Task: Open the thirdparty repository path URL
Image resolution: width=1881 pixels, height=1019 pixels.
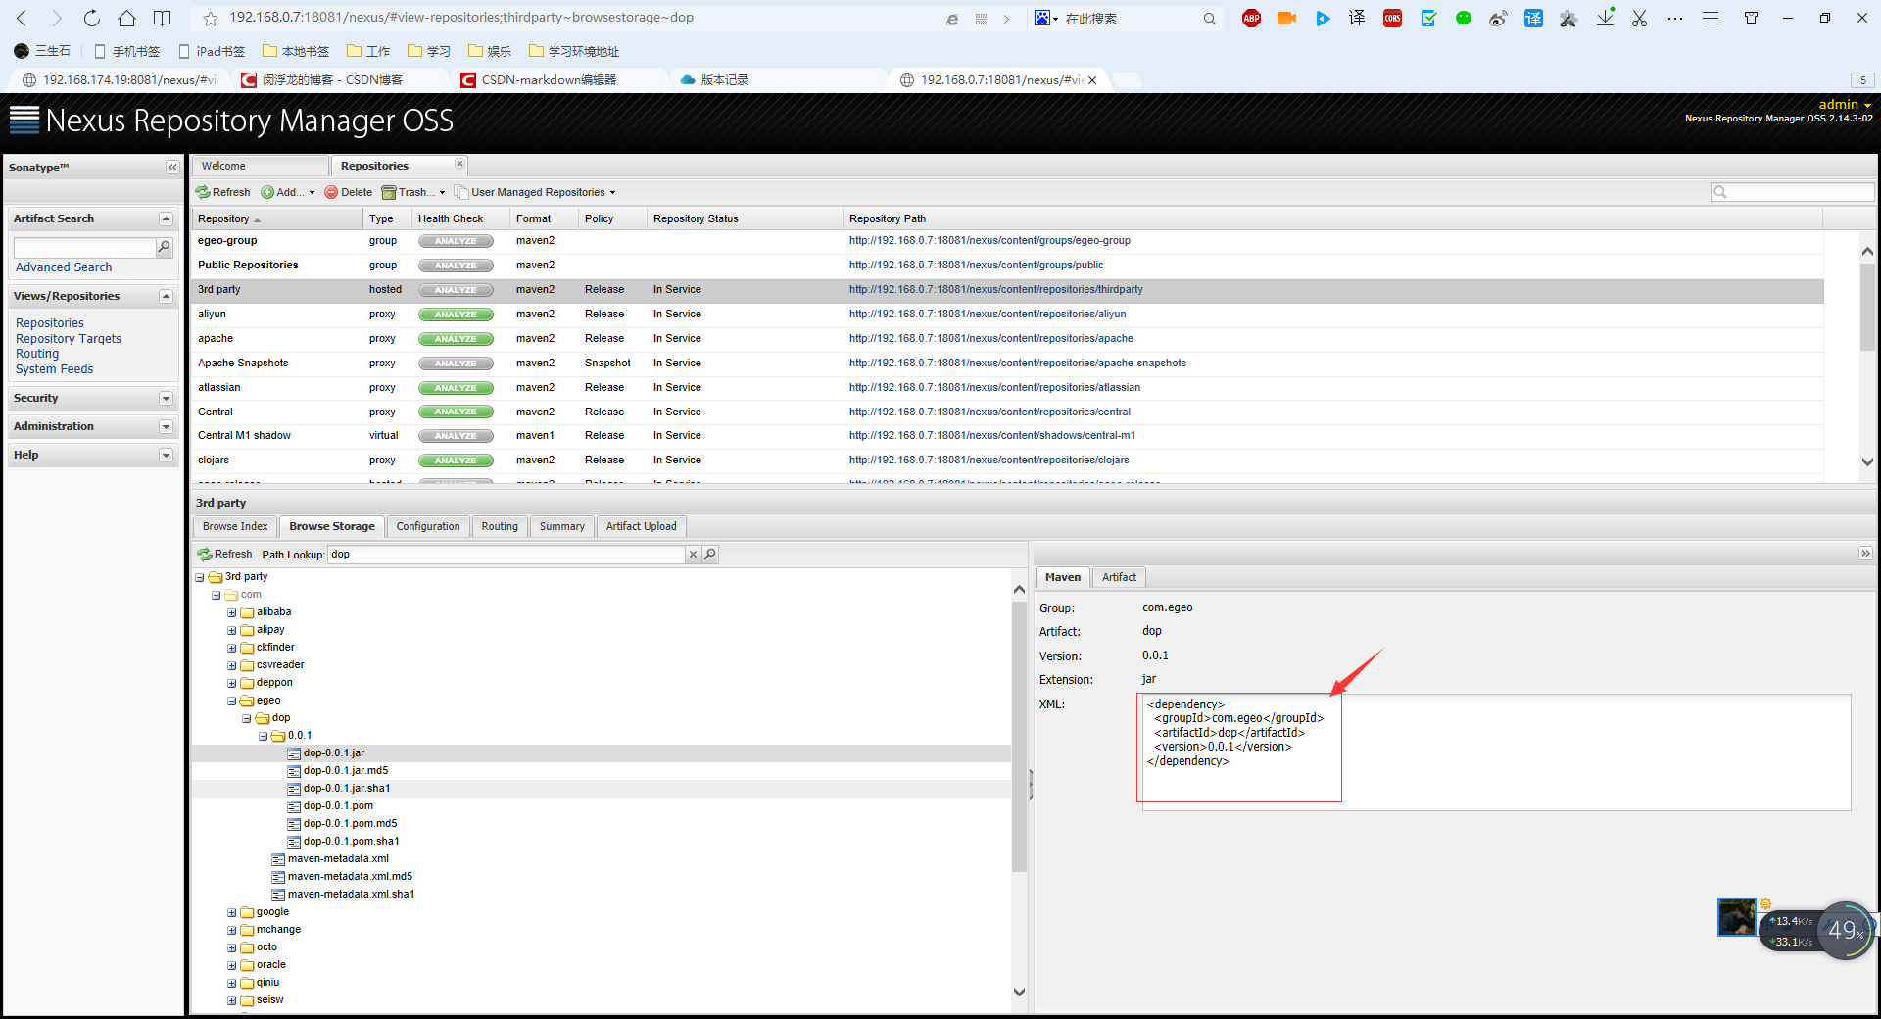Action: pos(996,290)
